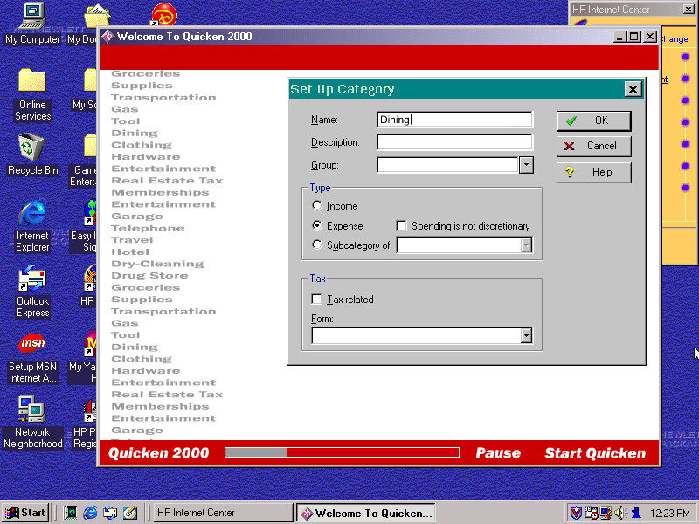699x524 pixels.
Task: Open the Windows Start menu
Action: [x=26, y=513]
